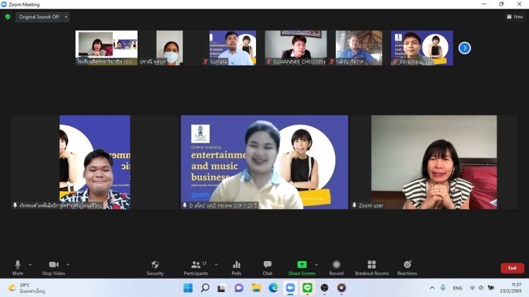529x297 pixels.
Task: Expand the arrow next to Participants
Action: [217, 265]
